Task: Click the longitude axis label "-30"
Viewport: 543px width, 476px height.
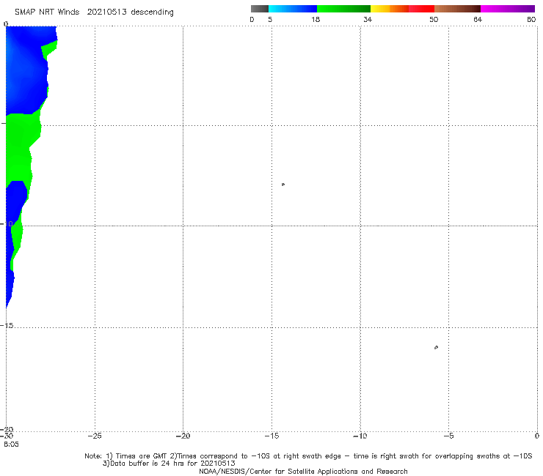Action: point(6,436)
